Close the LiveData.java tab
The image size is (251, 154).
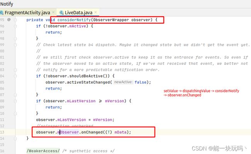[x=95, y=12]
